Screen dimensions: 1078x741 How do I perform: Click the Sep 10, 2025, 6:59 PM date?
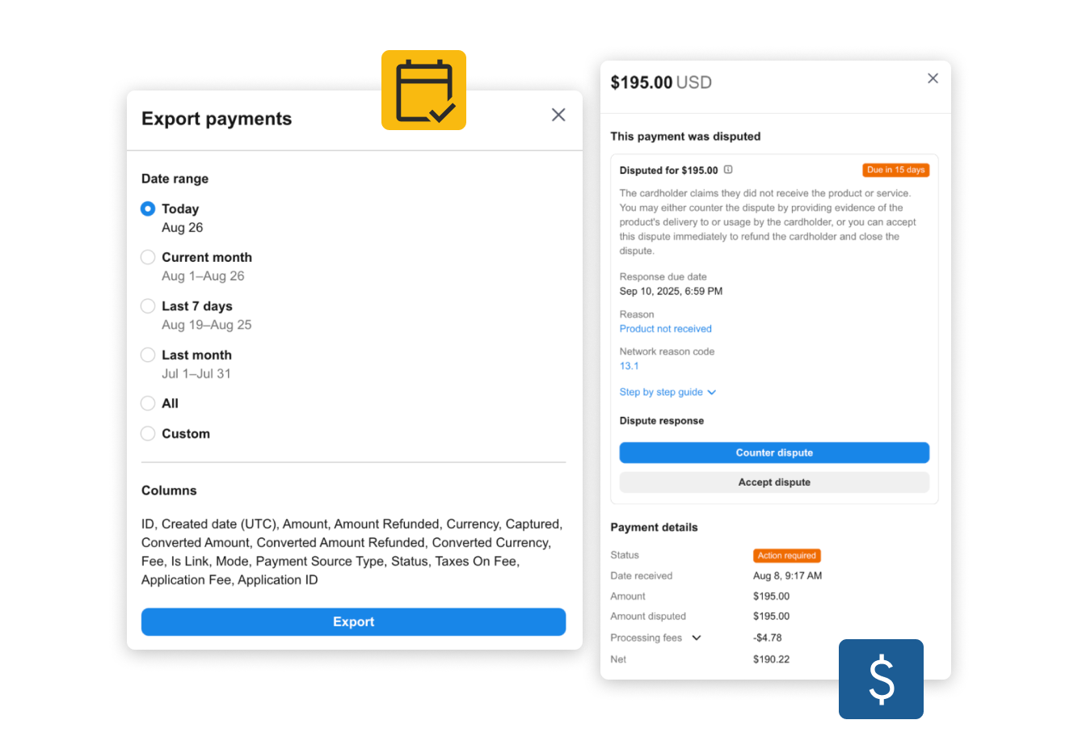point(671,291)
